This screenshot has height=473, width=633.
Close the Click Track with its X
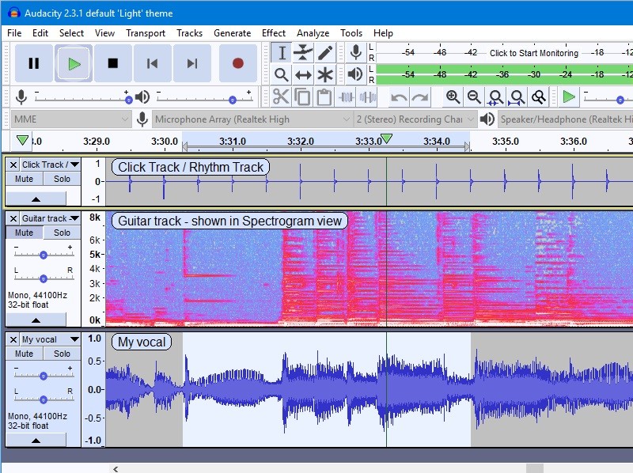(x=13, y=165)
